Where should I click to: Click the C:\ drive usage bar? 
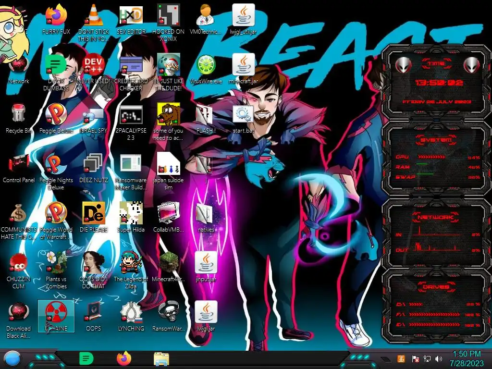tap(416, 304)
